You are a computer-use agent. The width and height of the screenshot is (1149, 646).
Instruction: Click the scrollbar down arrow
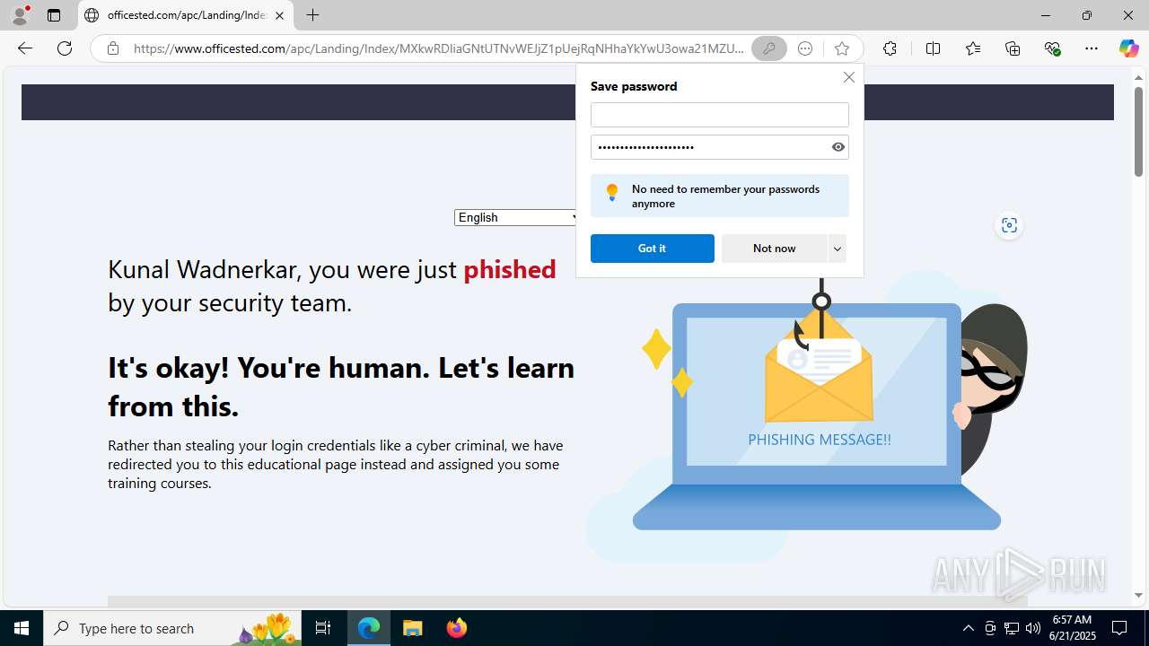coord(1138,595)
